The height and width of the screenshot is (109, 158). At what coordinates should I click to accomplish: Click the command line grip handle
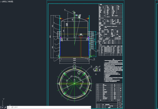(1, 108)
